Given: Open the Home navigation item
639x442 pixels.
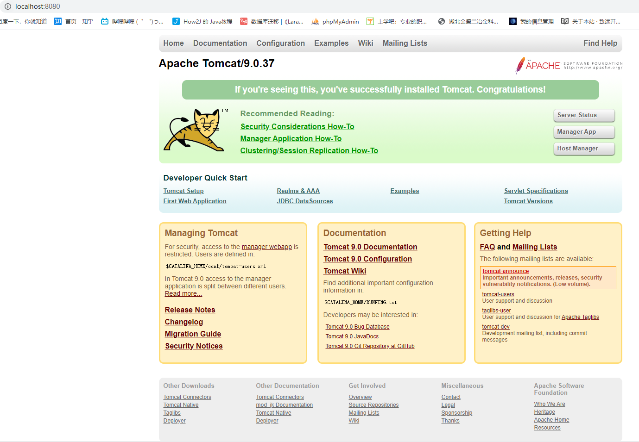Looking at the screenshot, I should 173,43.
